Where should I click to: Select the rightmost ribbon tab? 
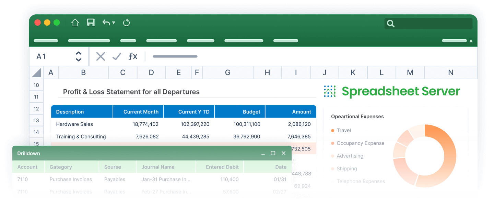click(455, 40)
